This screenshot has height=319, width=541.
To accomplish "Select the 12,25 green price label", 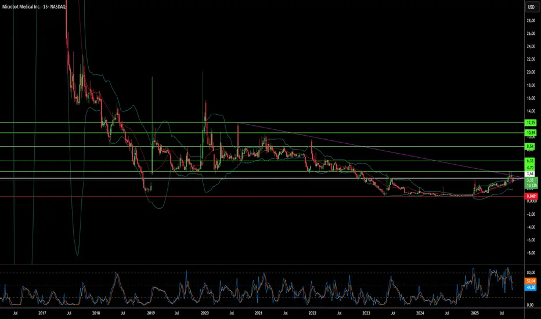I will point(531,123).
